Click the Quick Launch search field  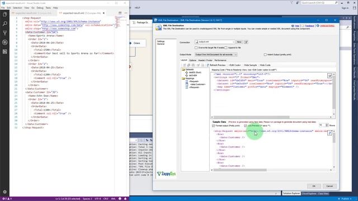pyautogui.click(x=319, y=3)
